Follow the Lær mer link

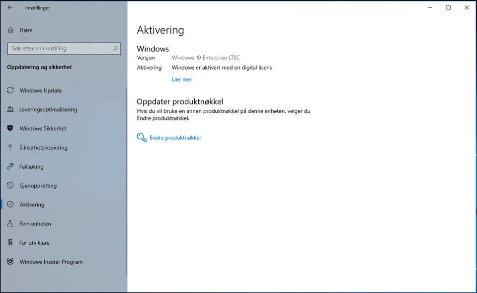coord(182,80)
